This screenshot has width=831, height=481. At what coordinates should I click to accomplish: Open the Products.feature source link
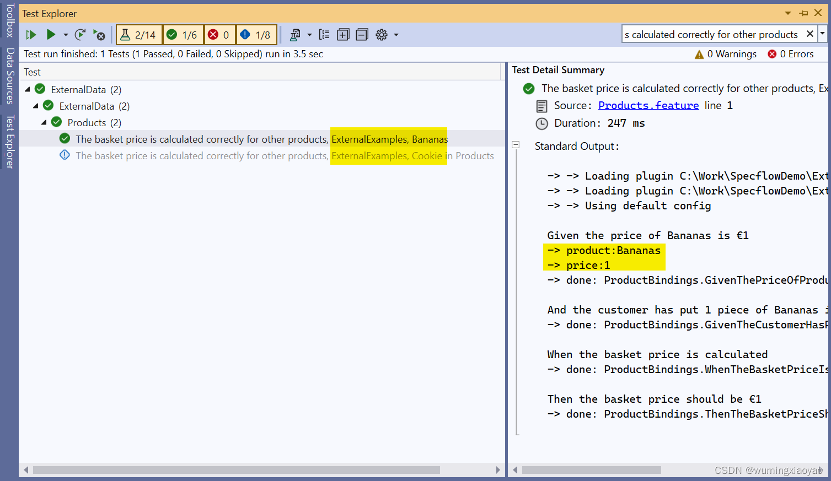point(648,105)
